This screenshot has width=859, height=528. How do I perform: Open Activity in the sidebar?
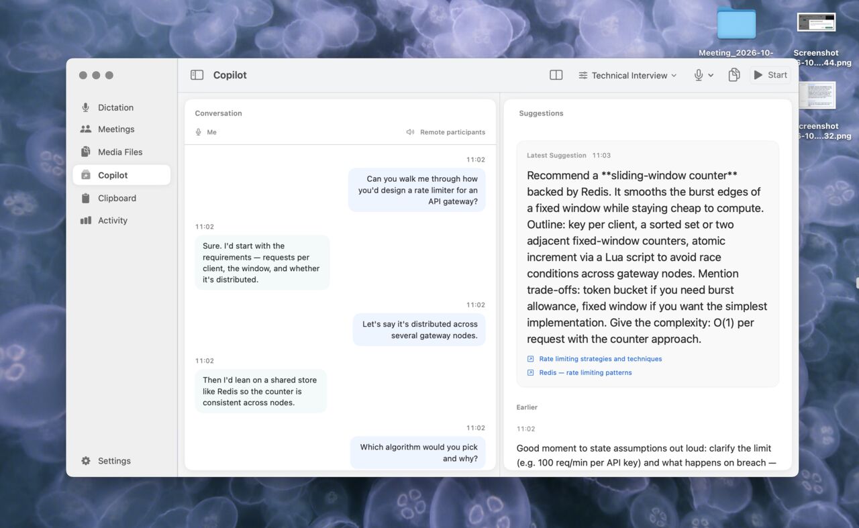coord(121,220)
